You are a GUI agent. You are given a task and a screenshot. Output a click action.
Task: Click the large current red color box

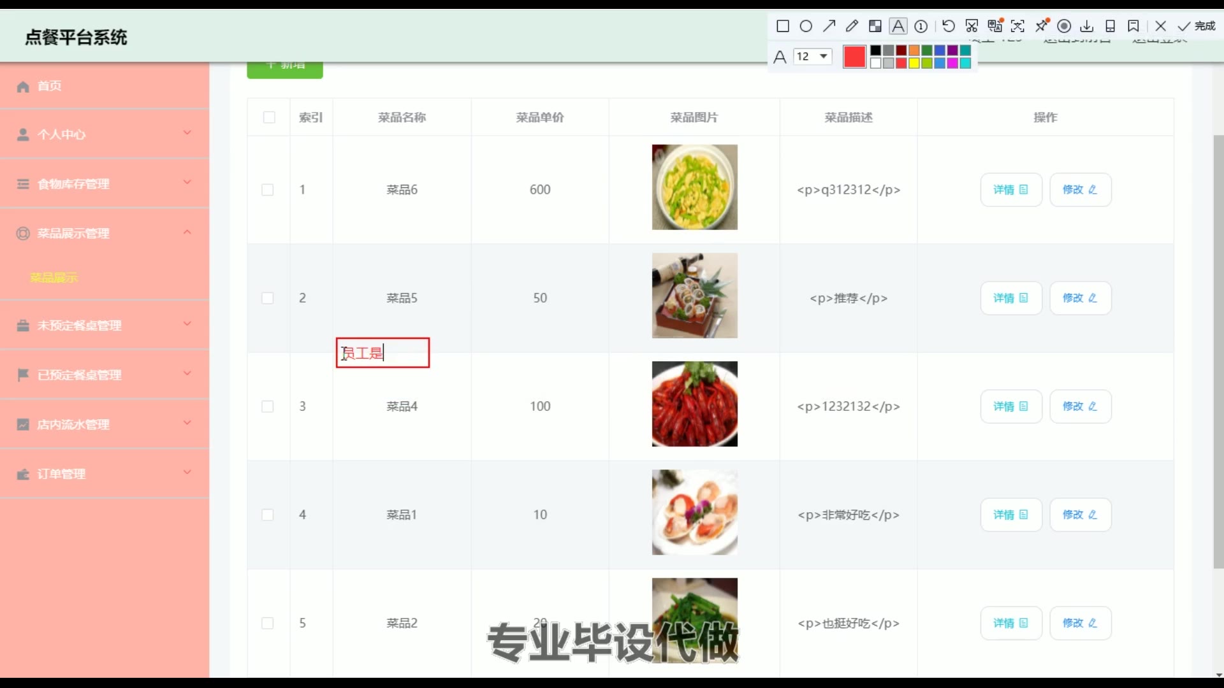(854, 57)
